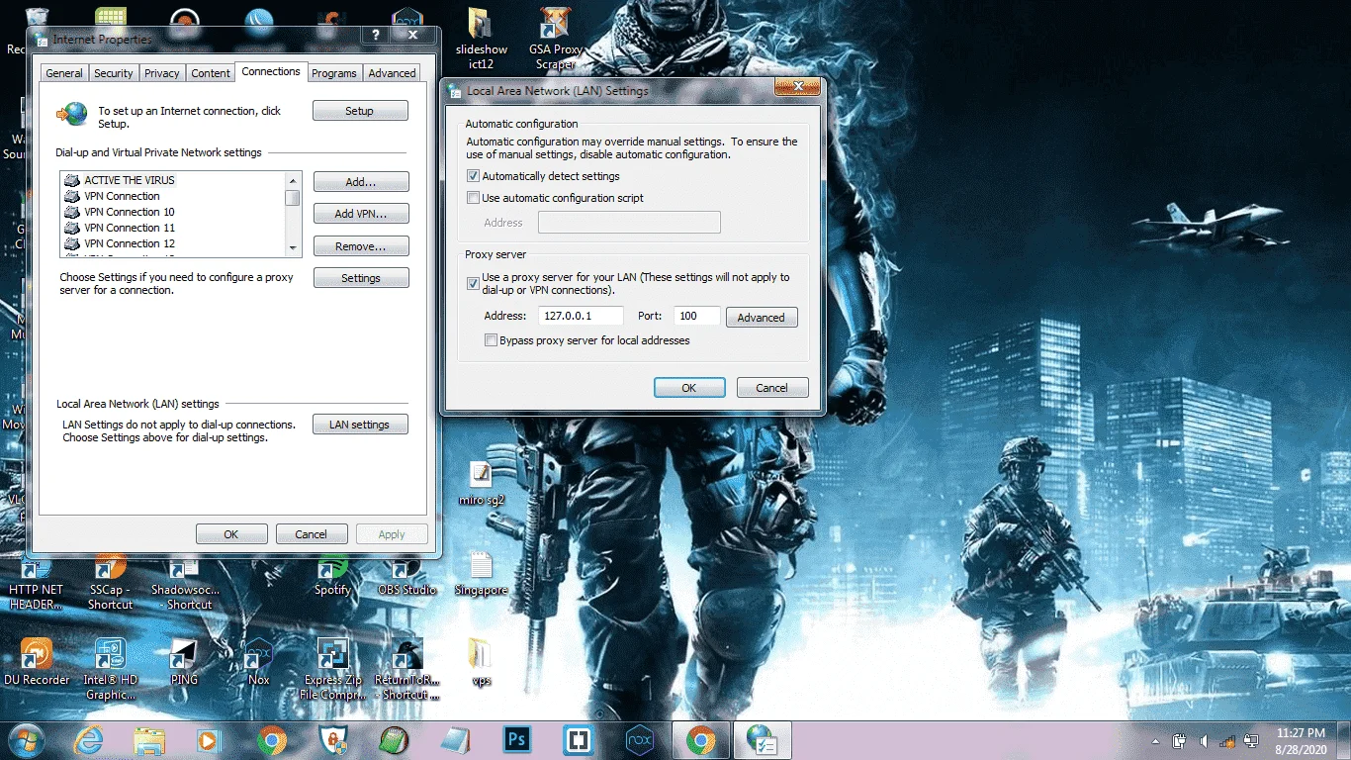Launch Spotify from the desktop shortcut
Viewport: 1351px width, 760px height.
332,574
